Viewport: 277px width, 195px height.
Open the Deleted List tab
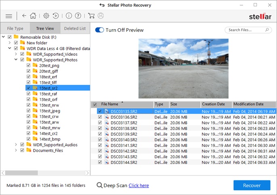click(75, 28)
